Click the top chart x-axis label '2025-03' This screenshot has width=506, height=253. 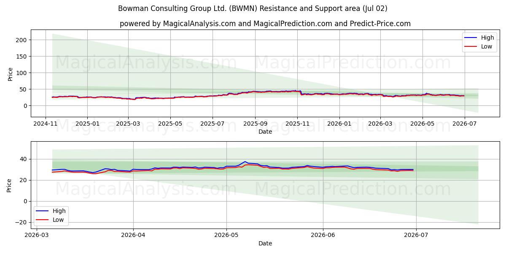click(128, 124)
